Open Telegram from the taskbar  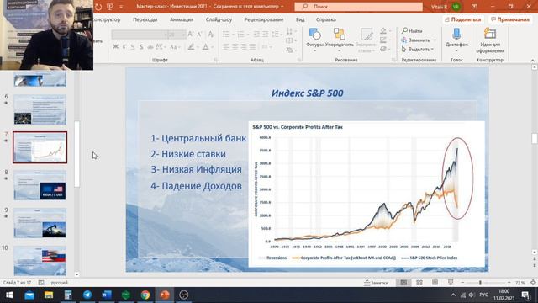(x=87, y=295)
